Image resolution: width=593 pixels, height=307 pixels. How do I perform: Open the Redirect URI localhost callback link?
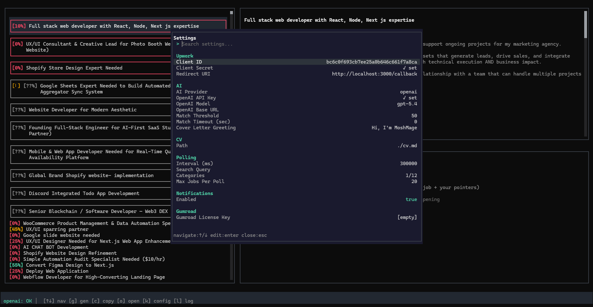pyautogui.click(x=374, y=74)
